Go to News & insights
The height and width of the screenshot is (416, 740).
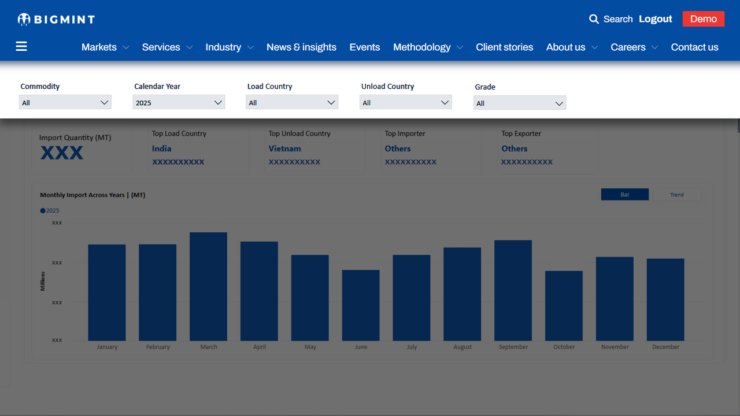tap(301, 47)
